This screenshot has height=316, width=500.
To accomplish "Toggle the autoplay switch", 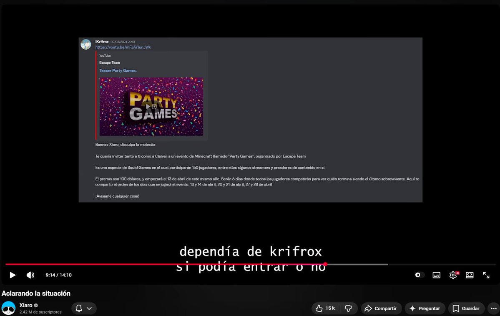I will pyautogui.click(x=419, y=275).
